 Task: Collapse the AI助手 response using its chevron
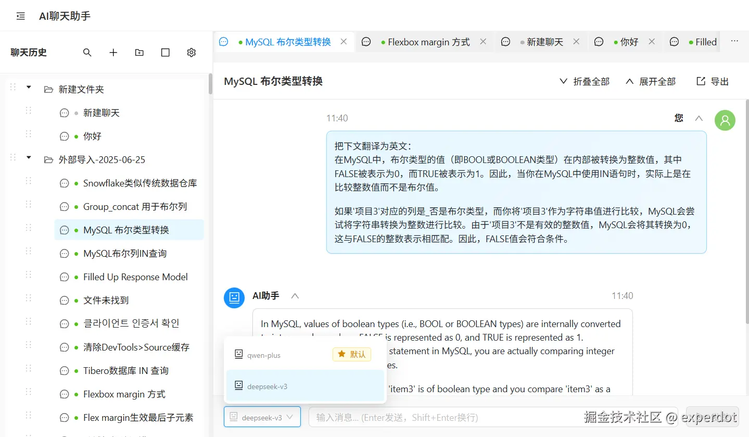pyautogui.click(x=295, y=295)
